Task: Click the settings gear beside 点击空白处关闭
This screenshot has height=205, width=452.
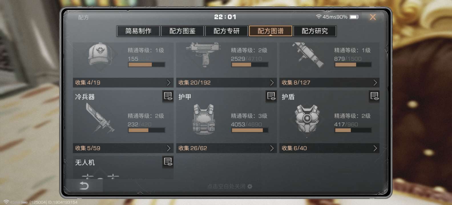Action: point(250,186)
